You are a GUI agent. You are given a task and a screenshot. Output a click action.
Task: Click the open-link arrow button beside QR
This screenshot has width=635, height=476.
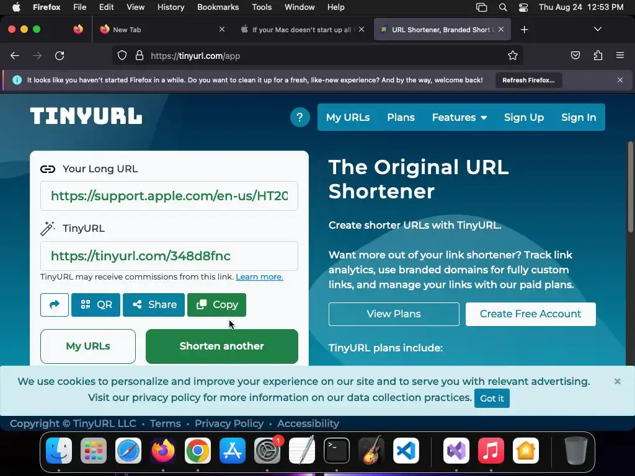tap(55, 305)
